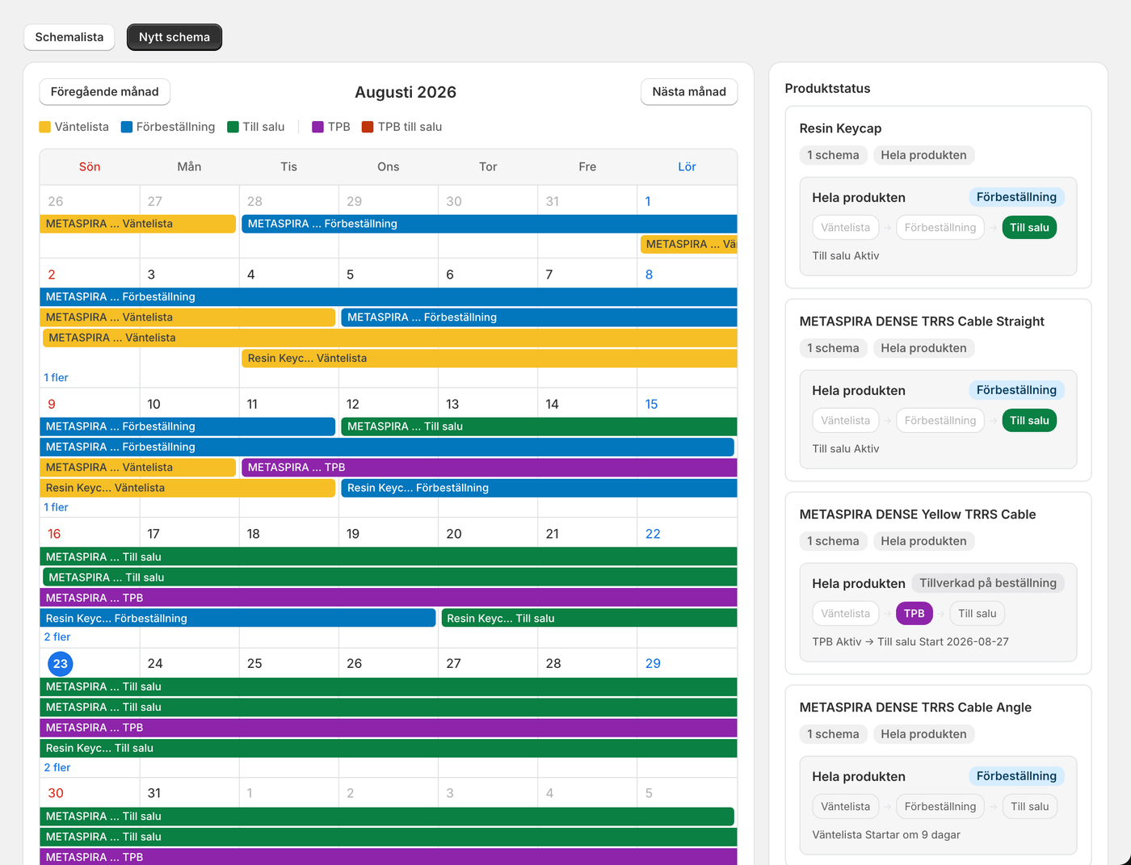Open Resin Keycap Till salu event in August 23 week
Viewport: 1131px width, 865px height.
coord(389,748)
